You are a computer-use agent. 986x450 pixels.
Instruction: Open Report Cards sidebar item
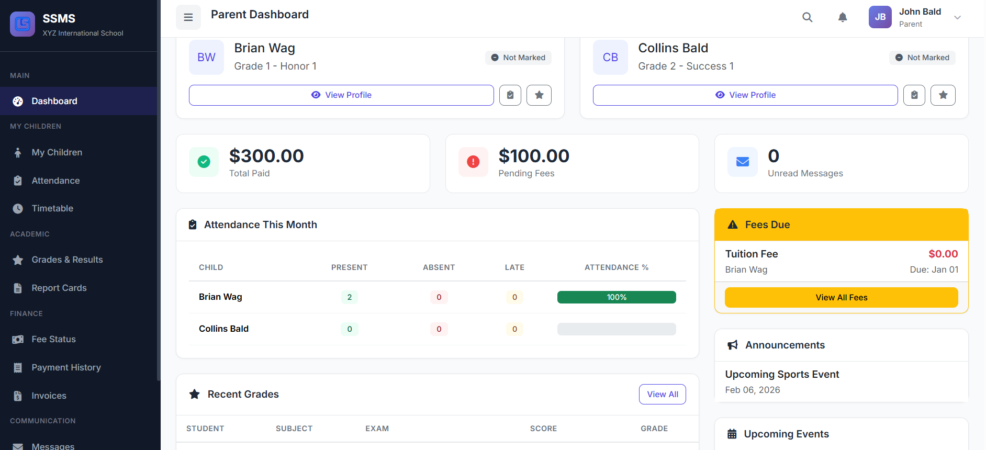click(59, 288)
